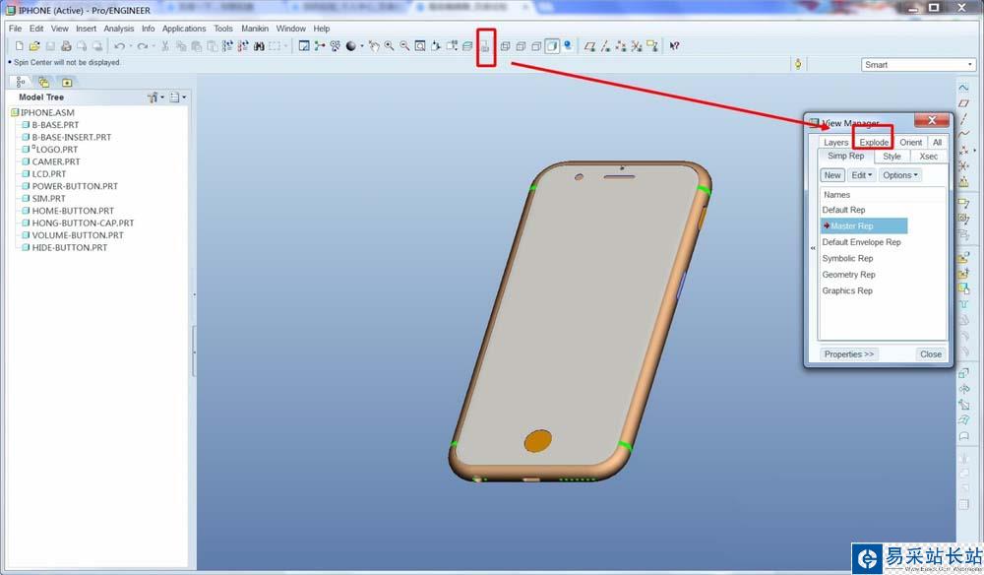Viewport: 984px width, 575px height.
Task: Open the Applications menu
Action: 184,29
